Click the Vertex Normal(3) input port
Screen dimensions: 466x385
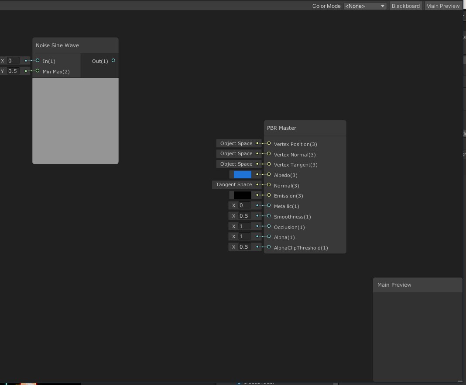pos(269,154)
